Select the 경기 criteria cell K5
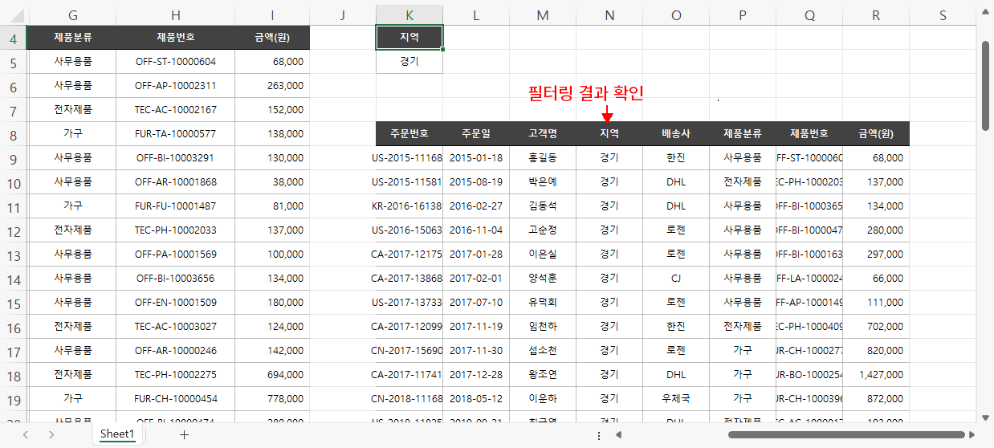This screenshot has height=448, width=994. coord(409,61)
